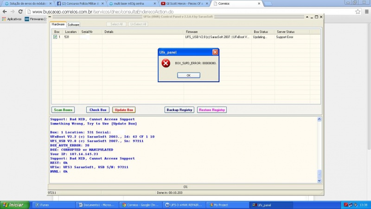Switch to the Software tab
371x209 pixels.
click(73, 24)
